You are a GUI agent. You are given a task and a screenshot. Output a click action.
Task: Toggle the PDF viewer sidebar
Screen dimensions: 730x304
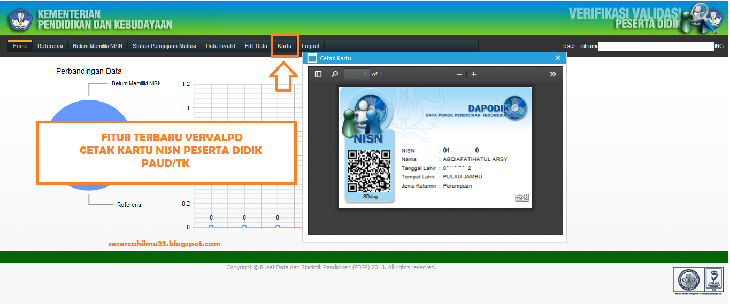pyautogui.click(x=318, y=74)
